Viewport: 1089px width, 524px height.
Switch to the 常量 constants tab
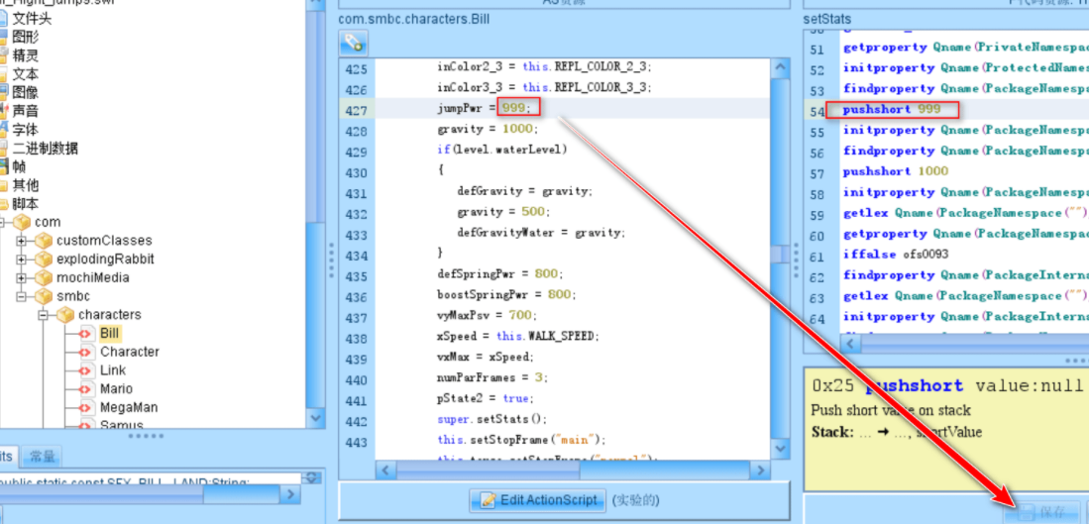(x=43, y=457)
